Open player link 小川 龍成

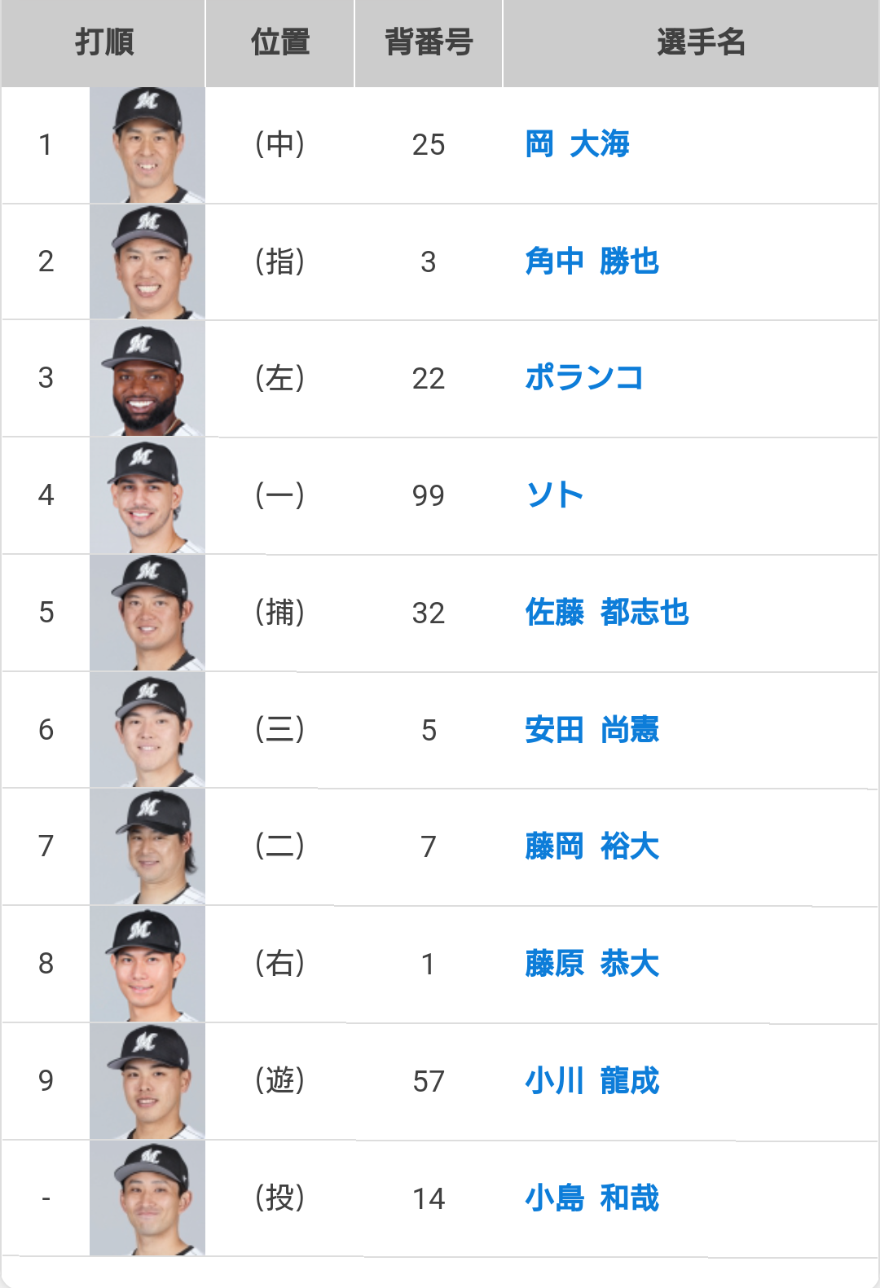pos(592,1081)
